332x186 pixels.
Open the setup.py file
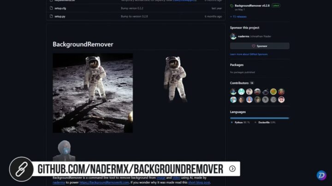pyautogui.click(x=60, y=16)
